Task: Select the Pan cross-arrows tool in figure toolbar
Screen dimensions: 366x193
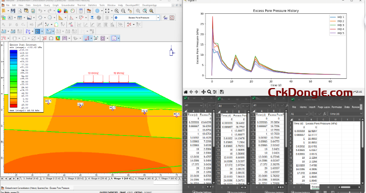Action: click(x=203, y=92)
